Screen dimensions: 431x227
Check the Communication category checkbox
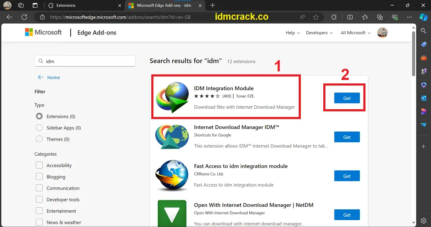pos(39,188)
